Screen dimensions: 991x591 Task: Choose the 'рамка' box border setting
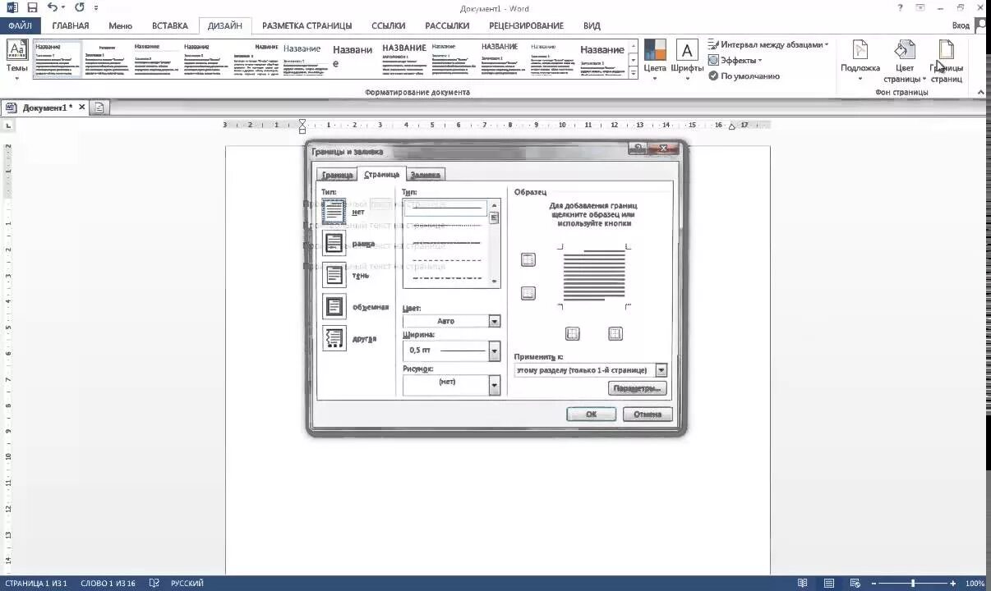(x=334, y=243)
